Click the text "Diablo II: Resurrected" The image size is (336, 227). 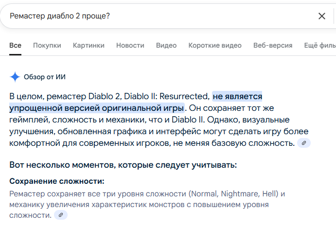point(167,96)
